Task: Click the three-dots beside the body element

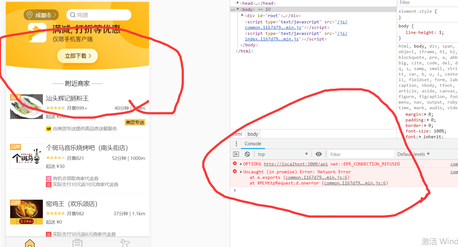Action: [233, 10]
